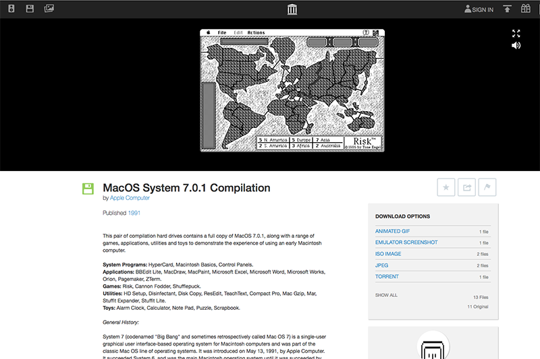The image size is (540, 359).
Task: Click SIGN IN link
Action: (x=479, y=9)
